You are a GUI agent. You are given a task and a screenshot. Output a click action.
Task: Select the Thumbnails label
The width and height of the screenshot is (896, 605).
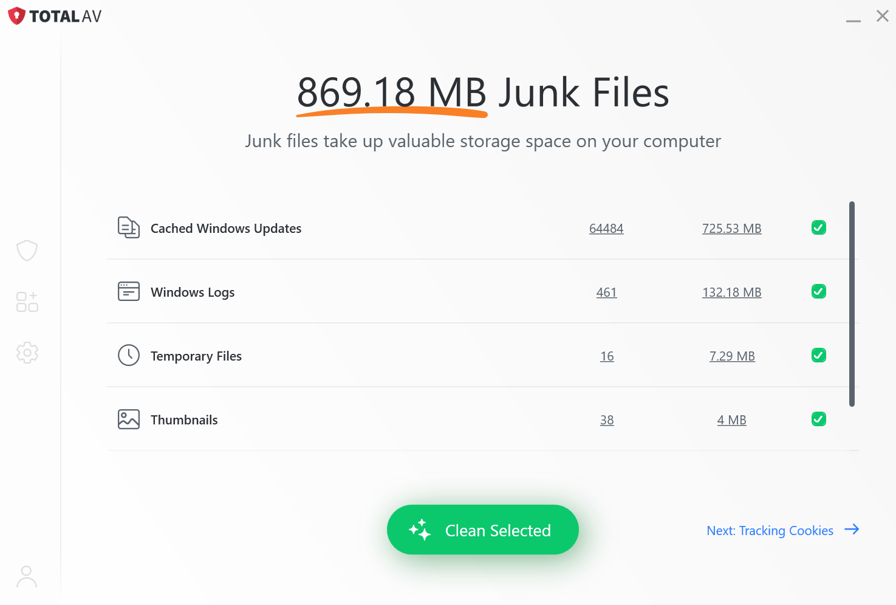(184, 420)
